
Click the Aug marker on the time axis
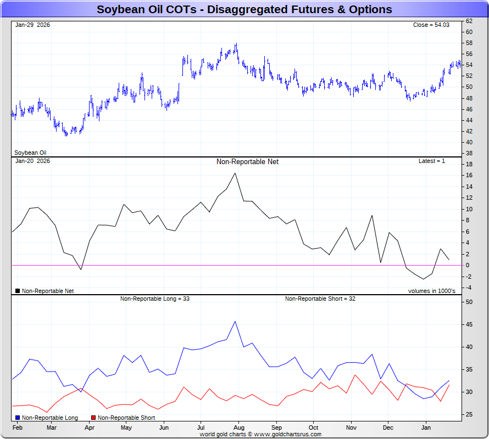(x=239, y=427)
